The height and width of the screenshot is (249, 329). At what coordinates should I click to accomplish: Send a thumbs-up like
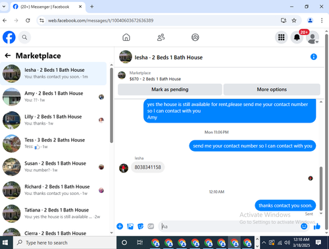(317, 226)
